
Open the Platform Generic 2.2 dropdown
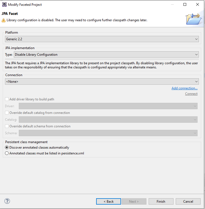point(102,39)
